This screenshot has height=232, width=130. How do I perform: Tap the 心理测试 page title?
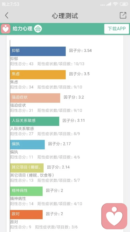point(65,16)
